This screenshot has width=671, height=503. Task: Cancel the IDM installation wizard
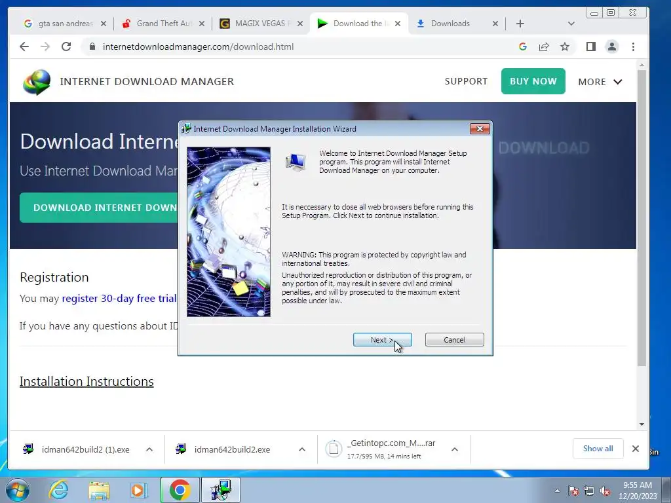click(x=455, y=340)
